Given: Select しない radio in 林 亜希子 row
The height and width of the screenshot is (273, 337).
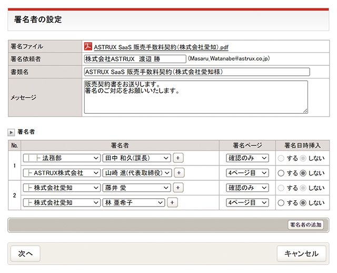Looking at the screenshot, I should (x=303, y=203).
